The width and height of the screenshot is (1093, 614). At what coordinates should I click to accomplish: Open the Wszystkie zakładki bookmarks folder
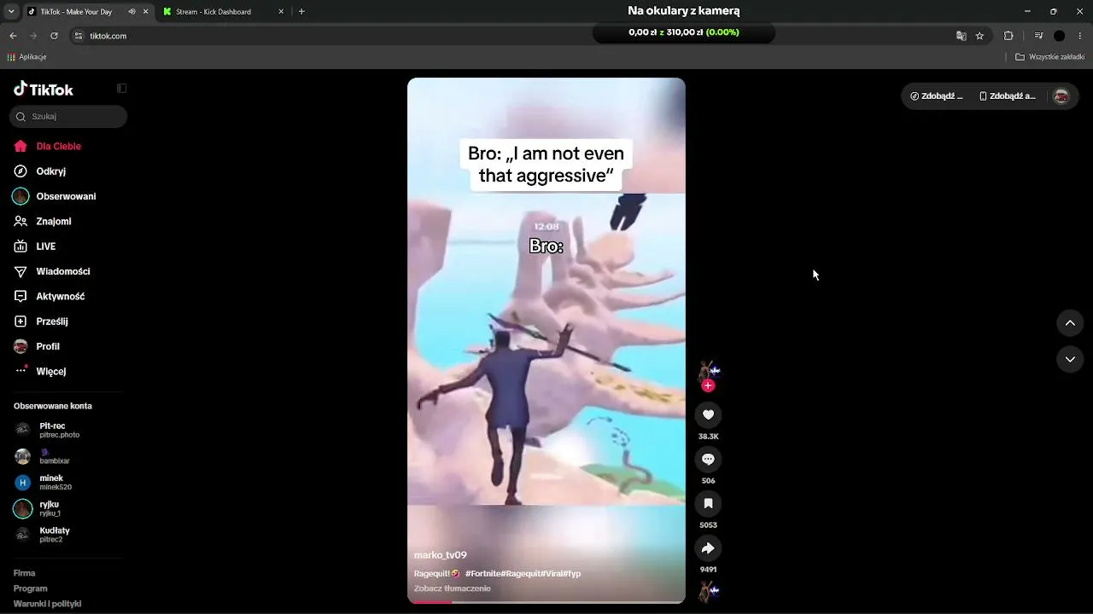pyautogui.click(x=1049, y=57)
